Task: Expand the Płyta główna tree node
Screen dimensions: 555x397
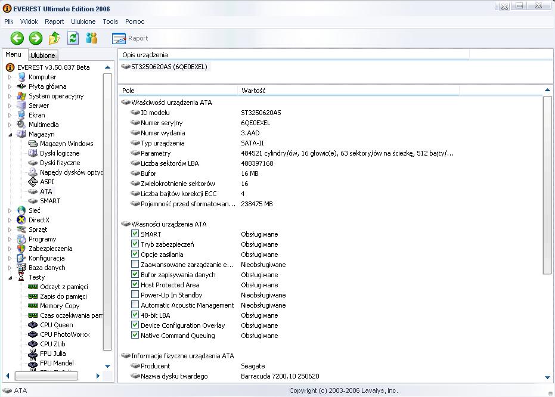Action: coord(10,86)
